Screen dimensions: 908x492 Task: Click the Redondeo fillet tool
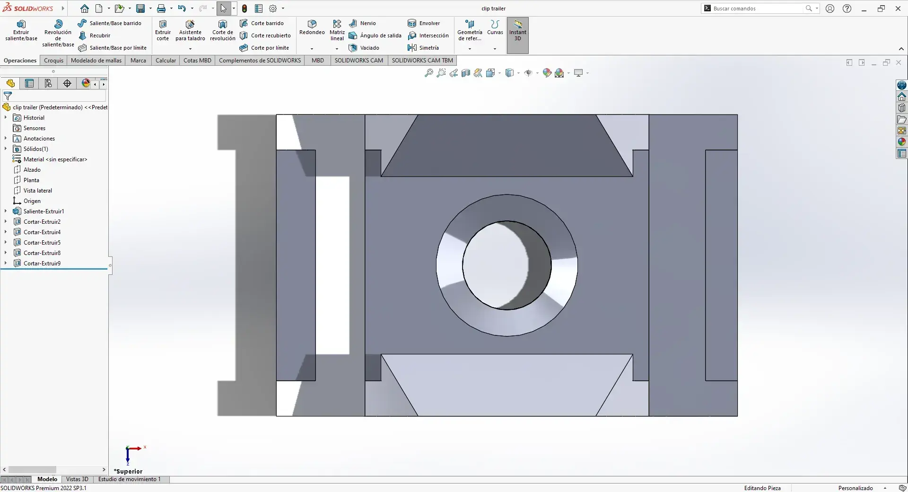312,27
